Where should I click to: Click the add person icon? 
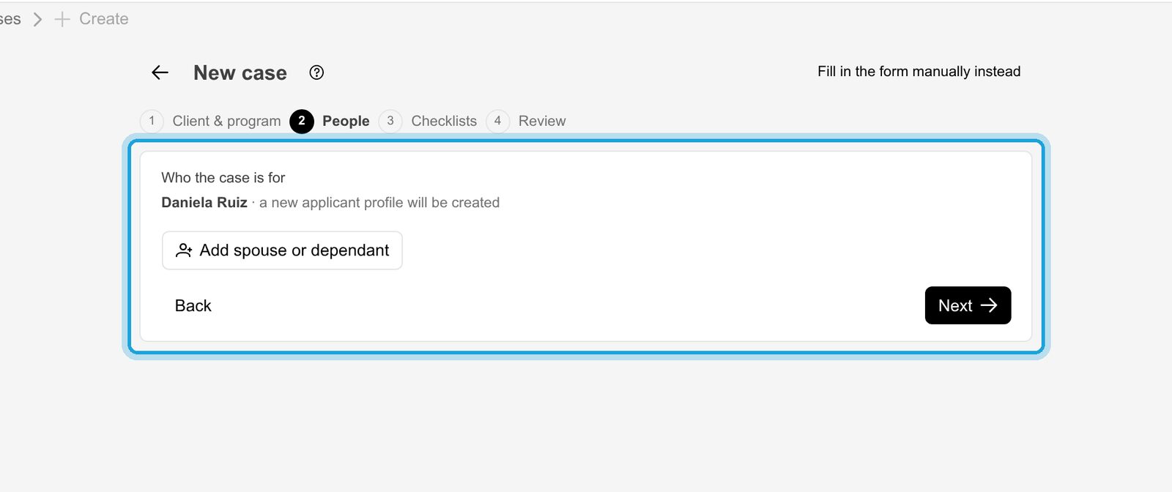(x=184, y=250)
